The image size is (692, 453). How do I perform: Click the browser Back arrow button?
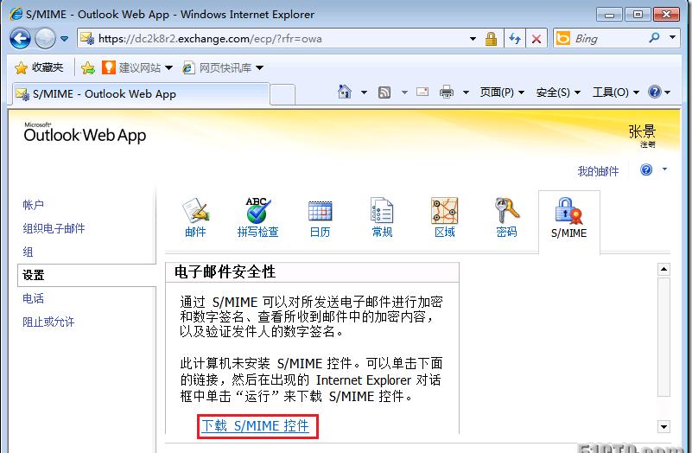coord(20,38)
